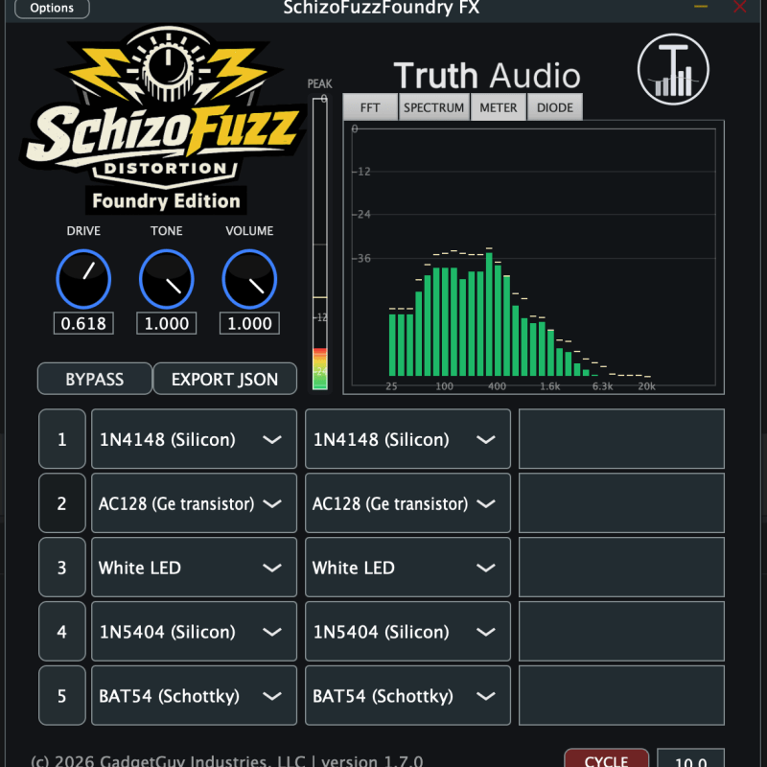This screenshot has width=767, height=767.
Task: Open row 1 first 1N4148 (Silicon) dropdown
Action: coord(195,439)
